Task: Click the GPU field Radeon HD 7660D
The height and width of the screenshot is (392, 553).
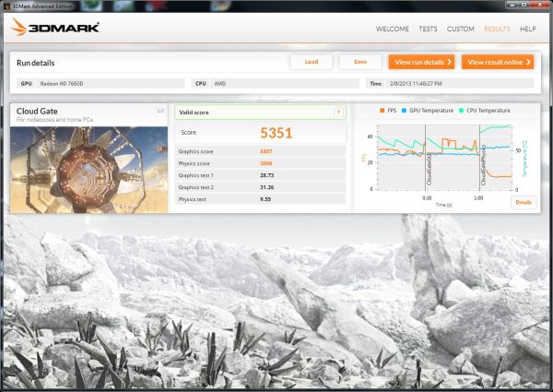Action: pos(100,84)
